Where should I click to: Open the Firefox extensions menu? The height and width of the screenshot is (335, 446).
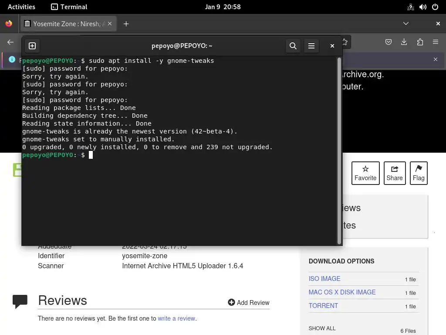click(420, 42)
